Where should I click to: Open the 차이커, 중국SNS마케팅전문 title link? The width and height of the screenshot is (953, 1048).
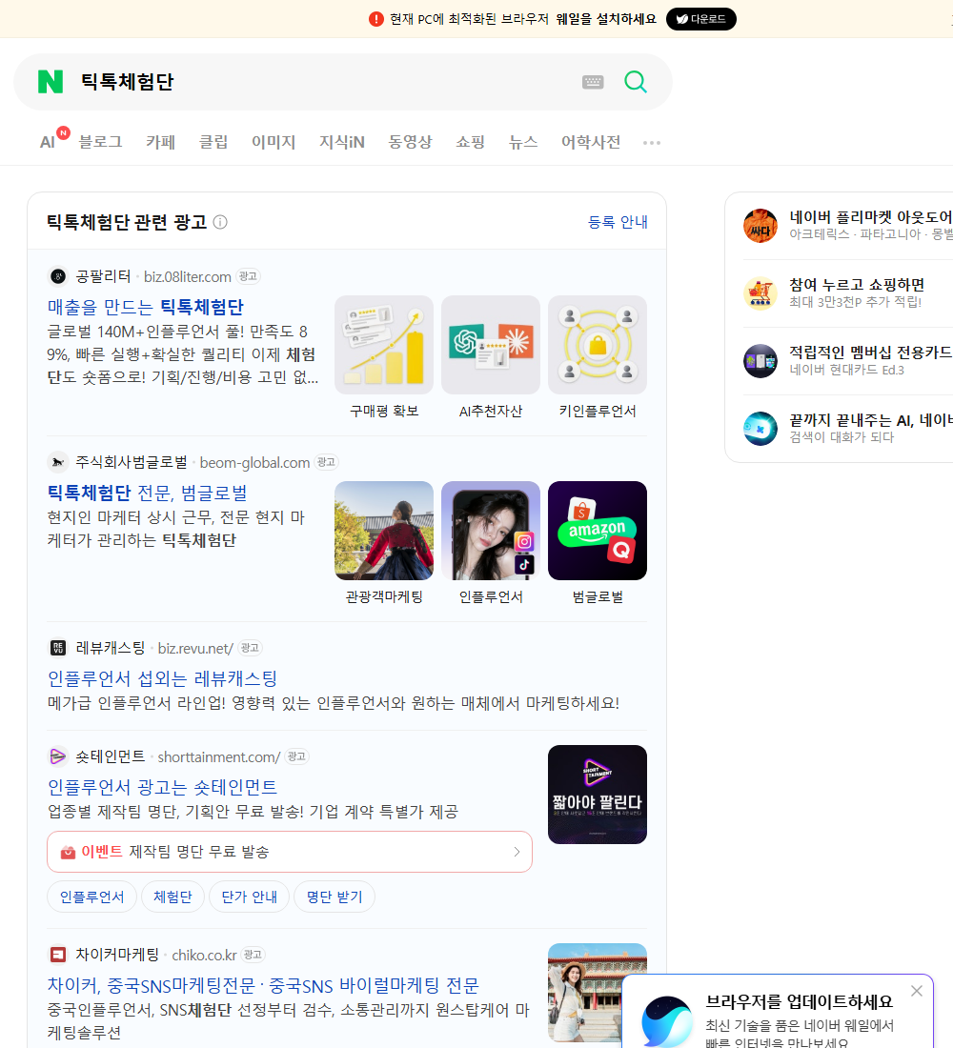click(x=263, y=985)
